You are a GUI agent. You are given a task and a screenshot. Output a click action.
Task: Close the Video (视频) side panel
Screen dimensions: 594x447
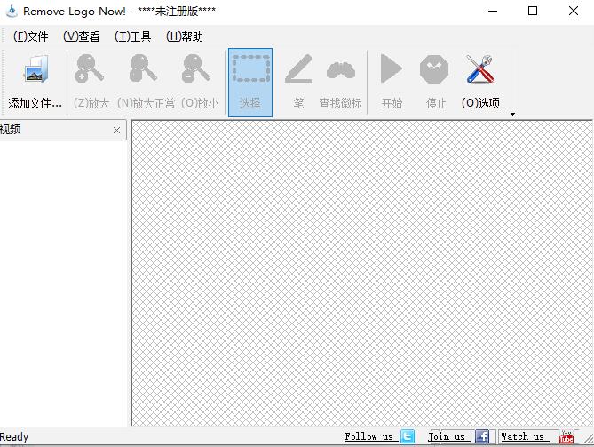coord(116,131)
